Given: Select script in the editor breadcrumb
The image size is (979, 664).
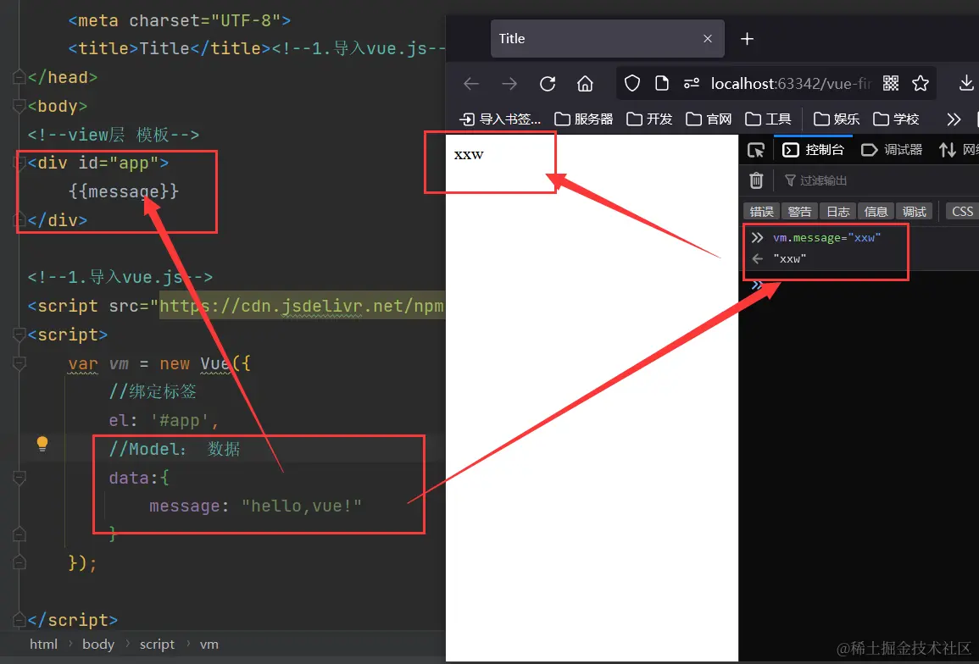Looking at the screenshot, I should pyautogui.click(x=157, y=644).
